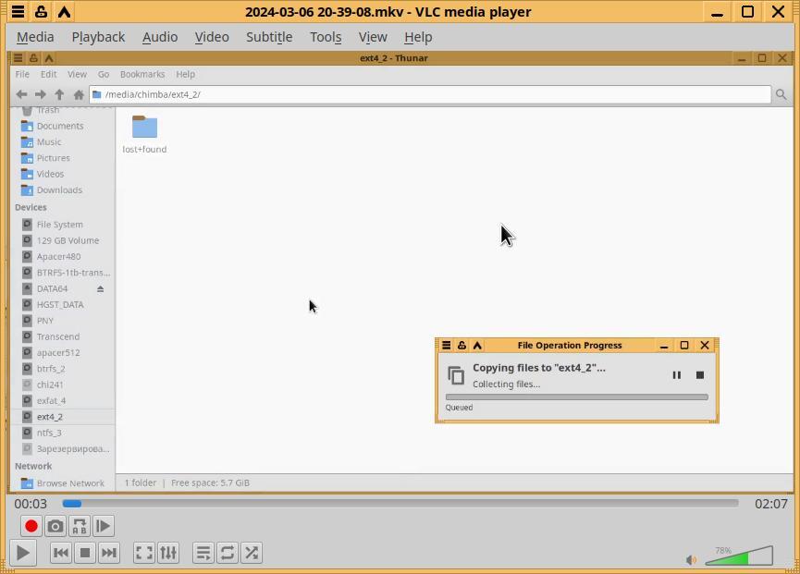This screenshot has width=800, height=574.
Task: Click the elapsed time 00:03
Action: tap(31, 504)
